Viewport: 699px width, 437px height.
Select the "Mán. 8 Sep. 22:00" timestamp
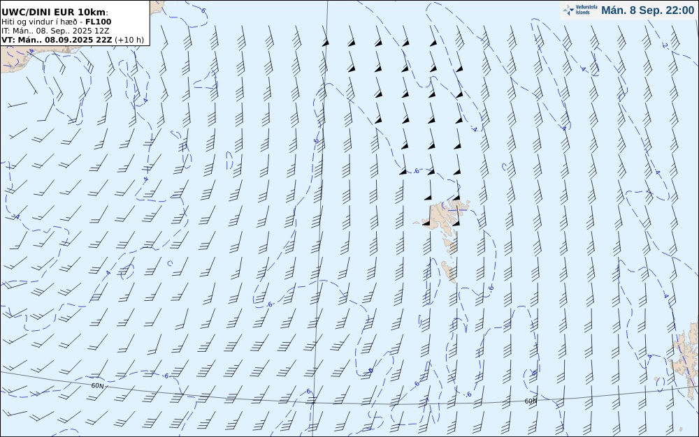[x=647, y=10]
